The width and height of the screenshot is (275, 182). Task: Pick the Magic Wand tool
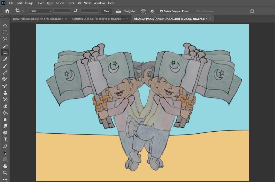click(x=5, y=46)
